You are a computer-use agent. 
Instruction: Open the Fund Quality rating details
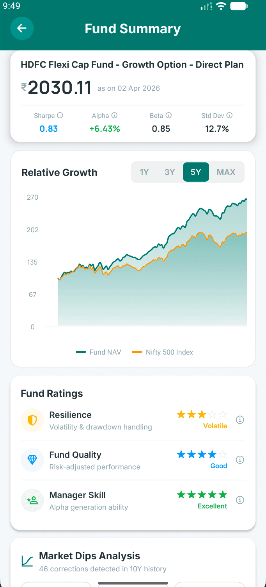240,460
